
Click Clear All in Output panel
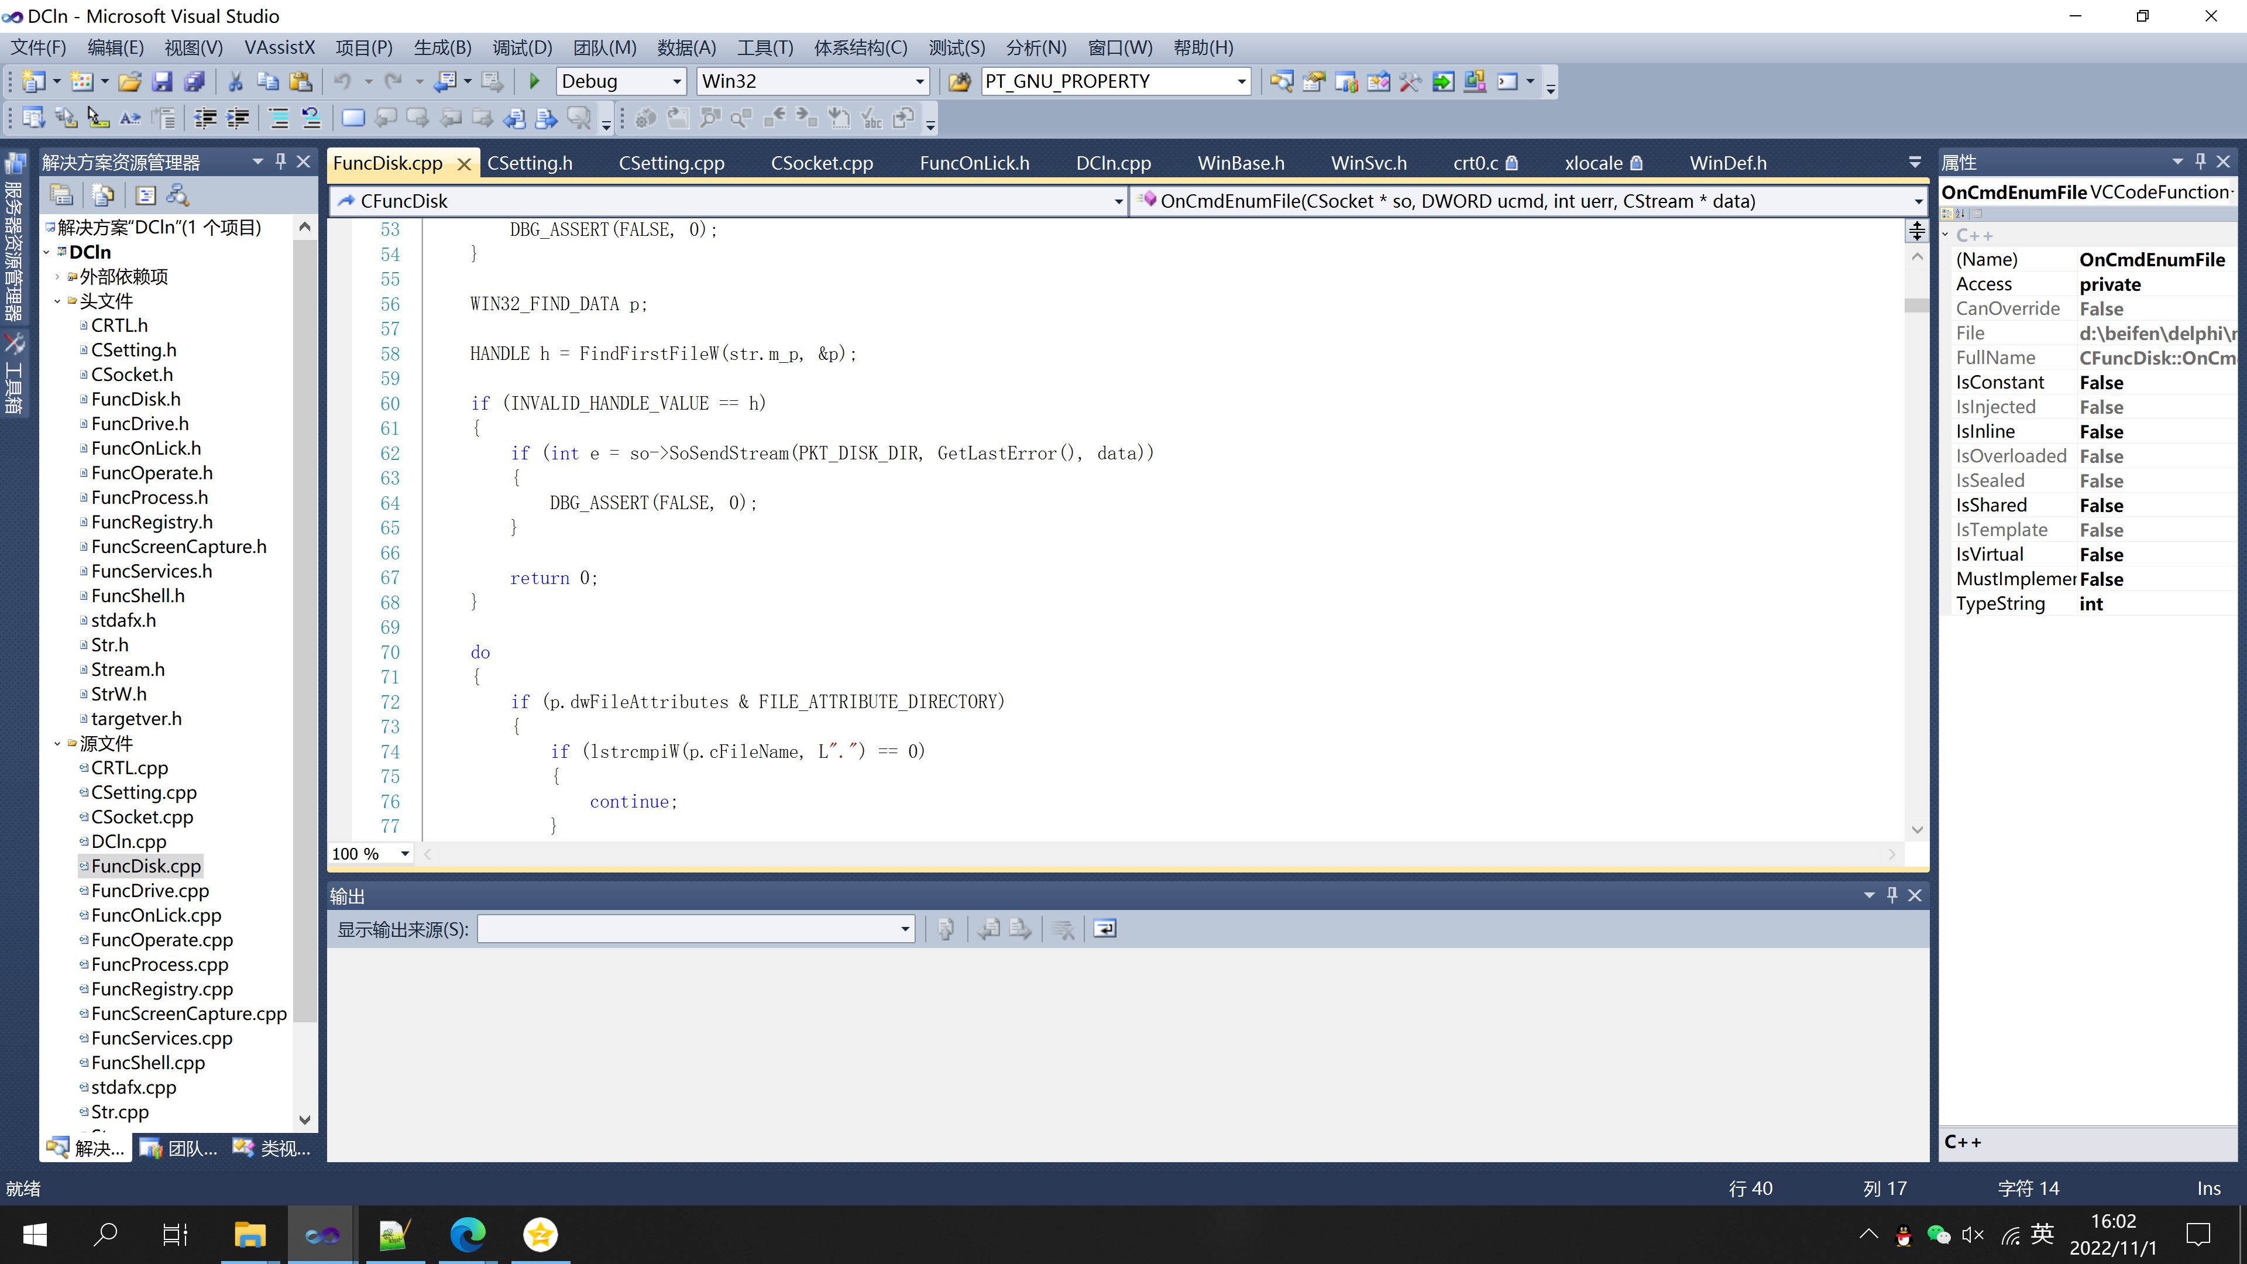click(1063, 929)
